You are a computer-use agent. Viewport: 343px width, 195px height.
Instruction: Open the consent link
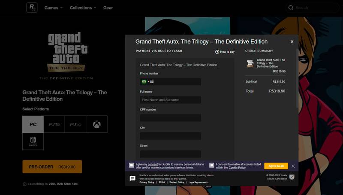coord(153,164)
